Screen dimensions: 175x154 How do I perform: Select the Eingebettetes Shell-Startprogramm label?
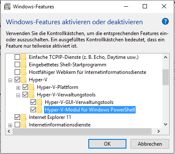[x=67, y=65]
